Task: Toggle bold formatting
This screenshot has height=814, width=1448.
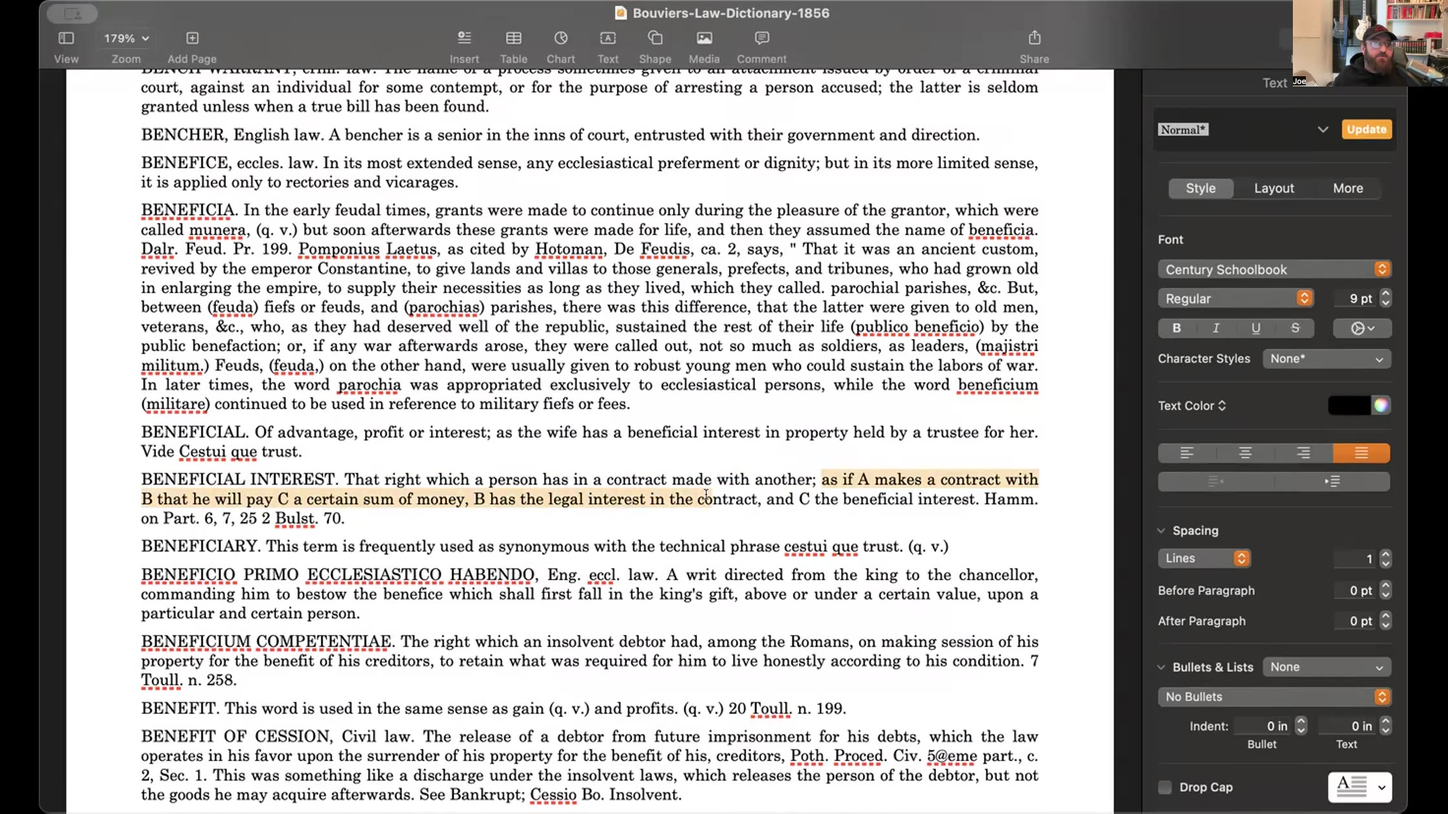Action: [1176, 328]
